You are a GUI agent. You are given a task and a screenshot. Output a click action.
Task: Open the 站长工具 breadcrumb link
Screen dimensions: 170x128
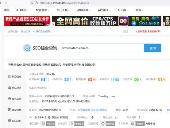point(26,32)
